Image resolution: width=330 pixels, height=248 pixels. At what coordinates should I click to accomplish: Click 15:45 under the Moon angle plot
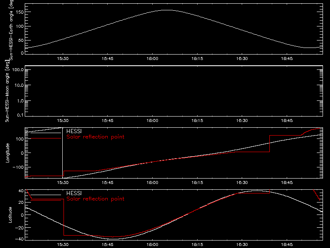click(x=108, y=121)
